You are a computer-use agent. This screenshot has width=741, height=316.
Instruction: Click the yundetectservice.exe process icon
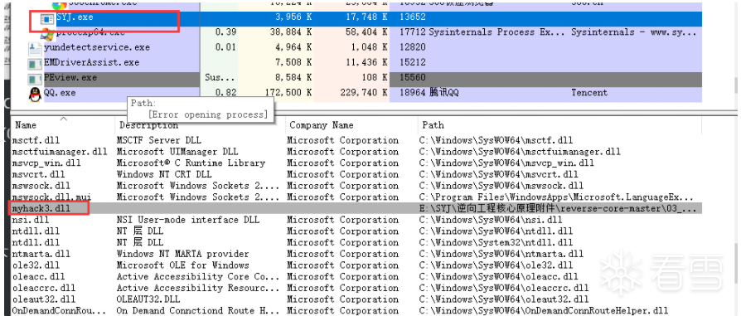tap(35, 48)
